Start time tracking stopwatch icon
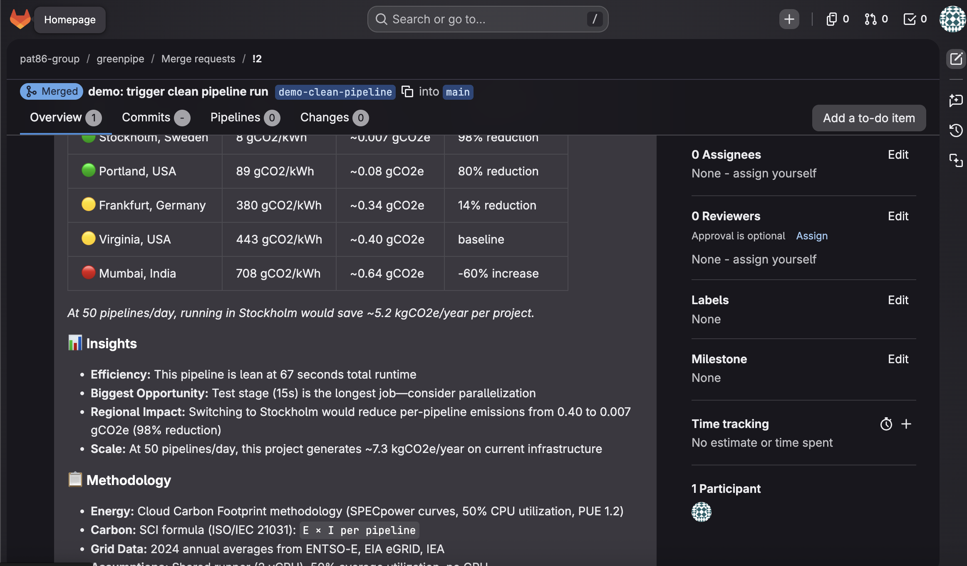 coord(886,424)
